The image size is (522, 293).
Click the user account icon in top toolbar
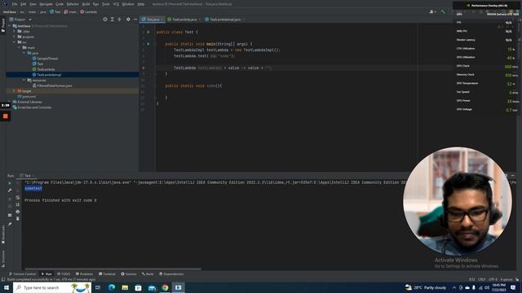click(432, 11)
